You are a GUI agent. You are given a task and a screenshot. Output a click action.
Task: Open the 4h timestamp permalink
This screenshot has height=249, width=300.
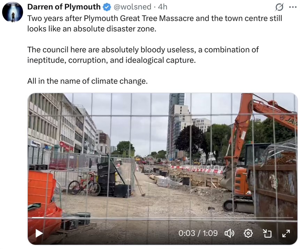pos(162,7)
